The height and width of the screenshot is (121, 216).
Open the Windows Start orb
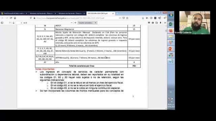coord(171,15)
